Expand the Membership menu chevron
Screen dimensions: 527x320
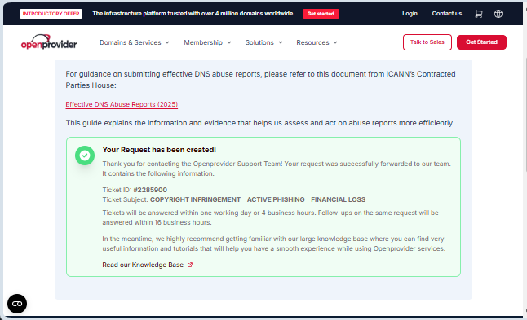coord(229,42)
